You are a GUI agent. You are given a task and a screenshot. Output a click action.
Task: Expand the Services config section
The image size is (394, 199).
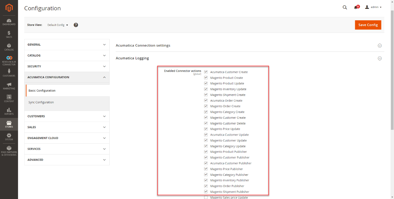[x=67, y=149]
